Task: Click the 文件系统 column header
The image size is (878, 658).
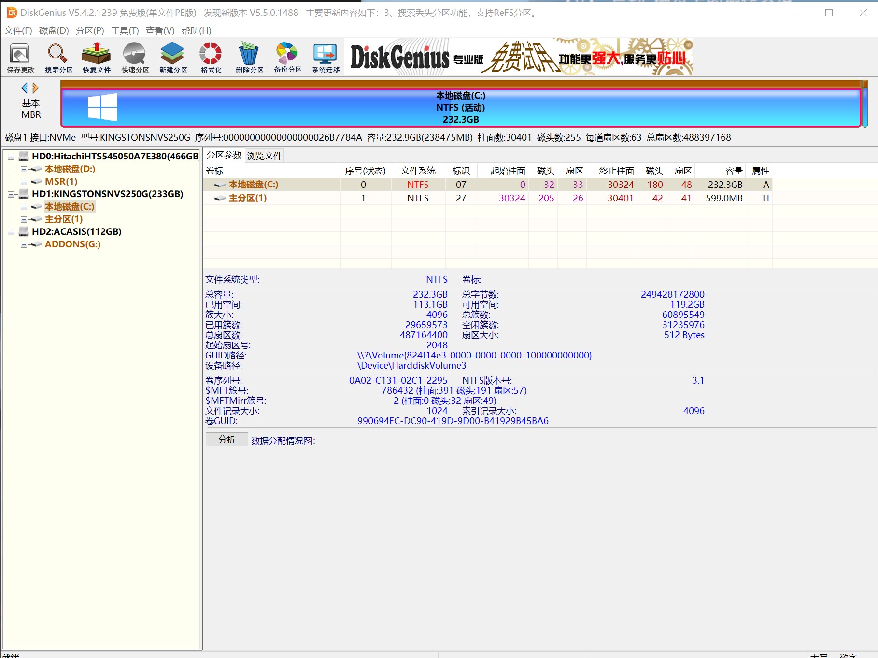Action: click(x=418, y=171)
